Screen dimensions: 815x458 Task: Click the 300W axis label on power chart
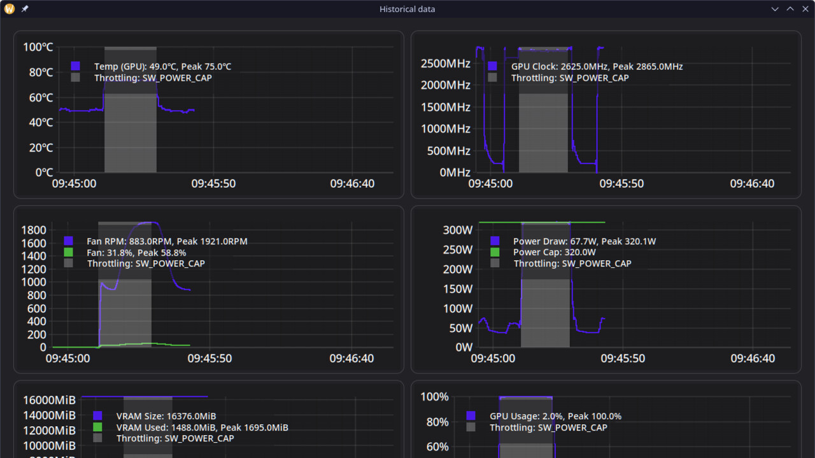(x=458, y=230)
